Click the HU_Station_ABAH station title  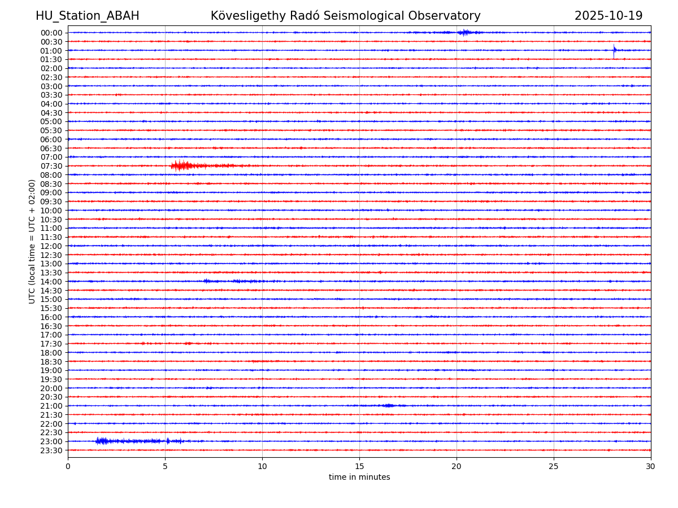87,16
